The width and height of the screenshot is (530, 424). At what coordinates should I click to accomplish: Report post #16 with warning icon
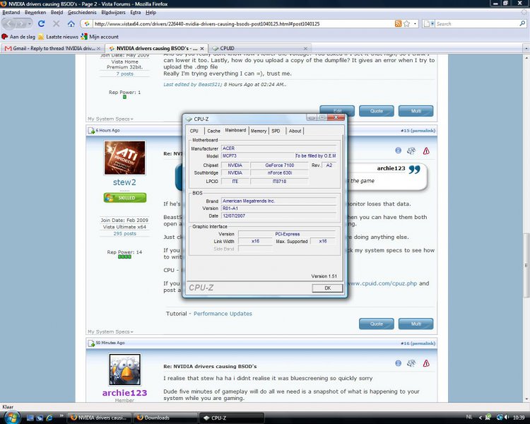coord(426,363)
